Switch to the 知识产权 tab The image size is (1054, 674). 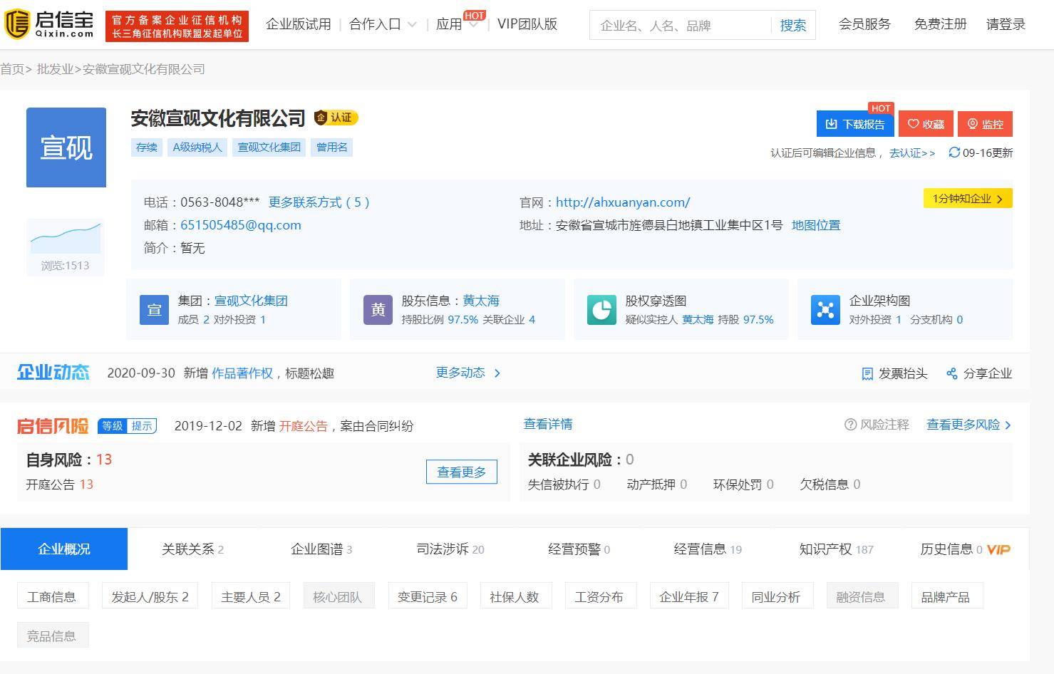(x=835, y=549)
